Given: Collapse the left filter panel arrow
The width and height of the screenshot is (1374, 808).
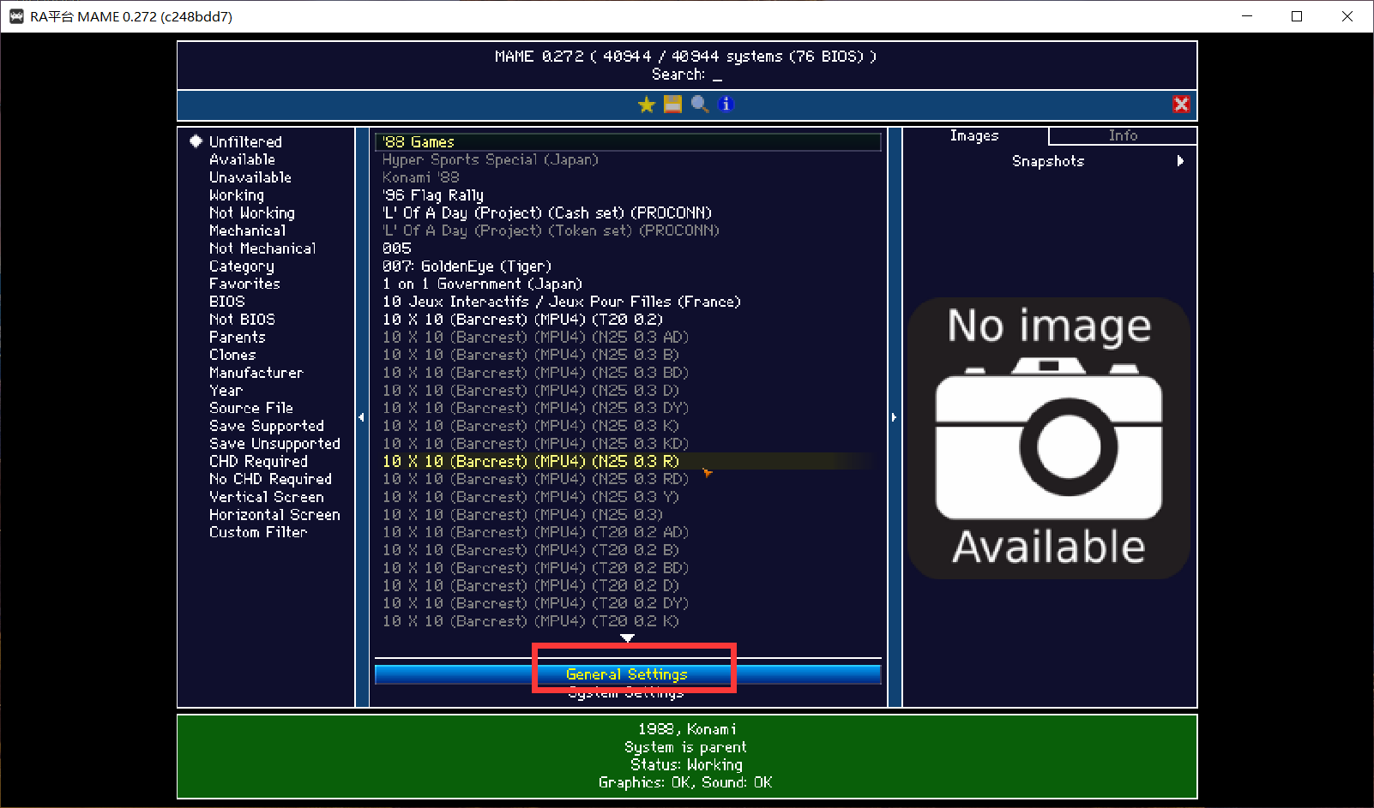Looking at the screenshot, I should pos(361,417).
